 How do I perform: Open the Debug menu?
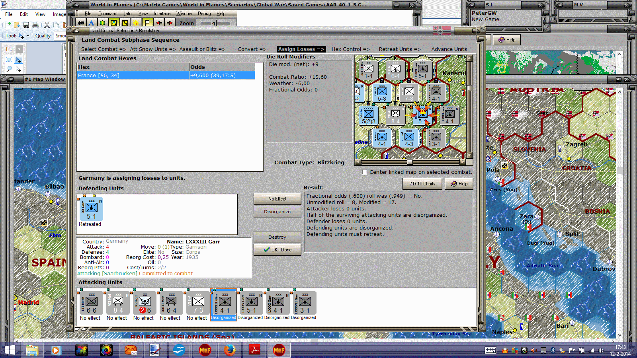coord(204,14)
